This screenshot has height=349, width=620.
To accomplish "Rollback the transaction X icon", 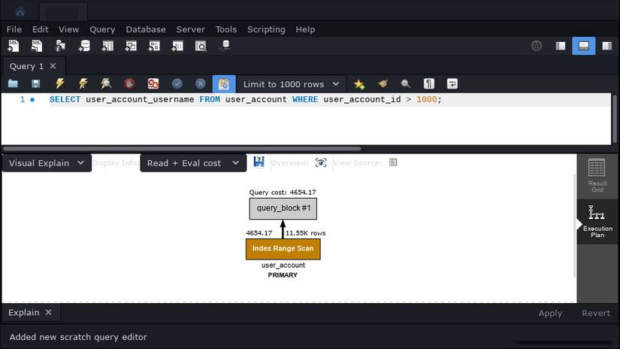I will tap(201, 84).
